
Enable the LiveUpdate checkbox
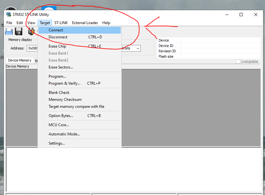pos(238,62)
